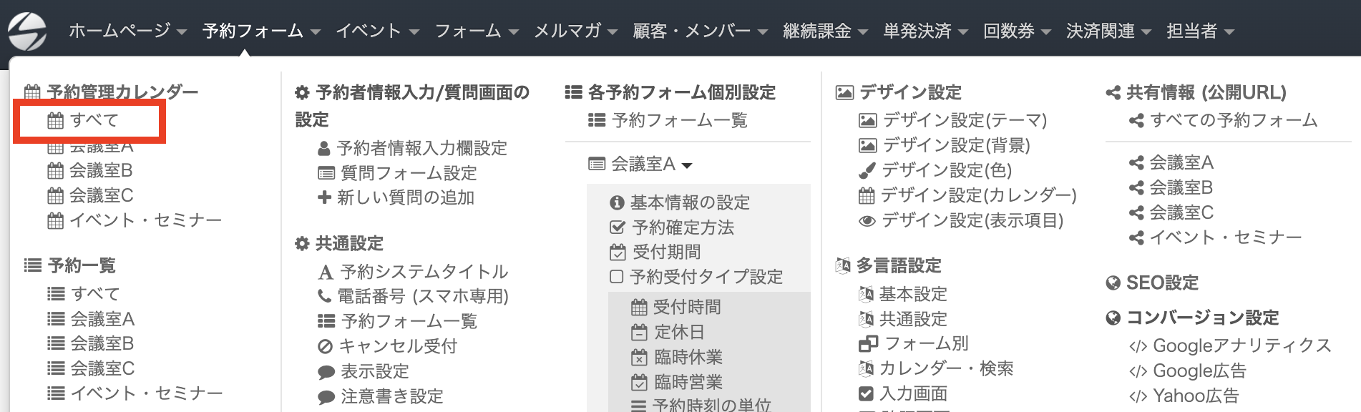Click share icon for すべての予約フォーム

click(x=1136, y=120)
